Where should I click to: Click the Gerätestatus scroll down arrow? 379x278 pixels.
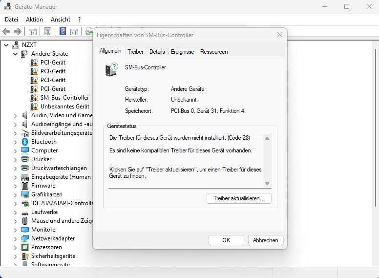267,184
